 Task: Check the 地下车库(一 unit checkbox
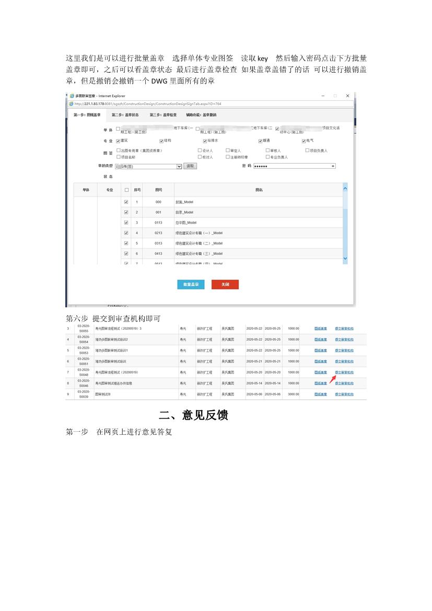(118, 129)
